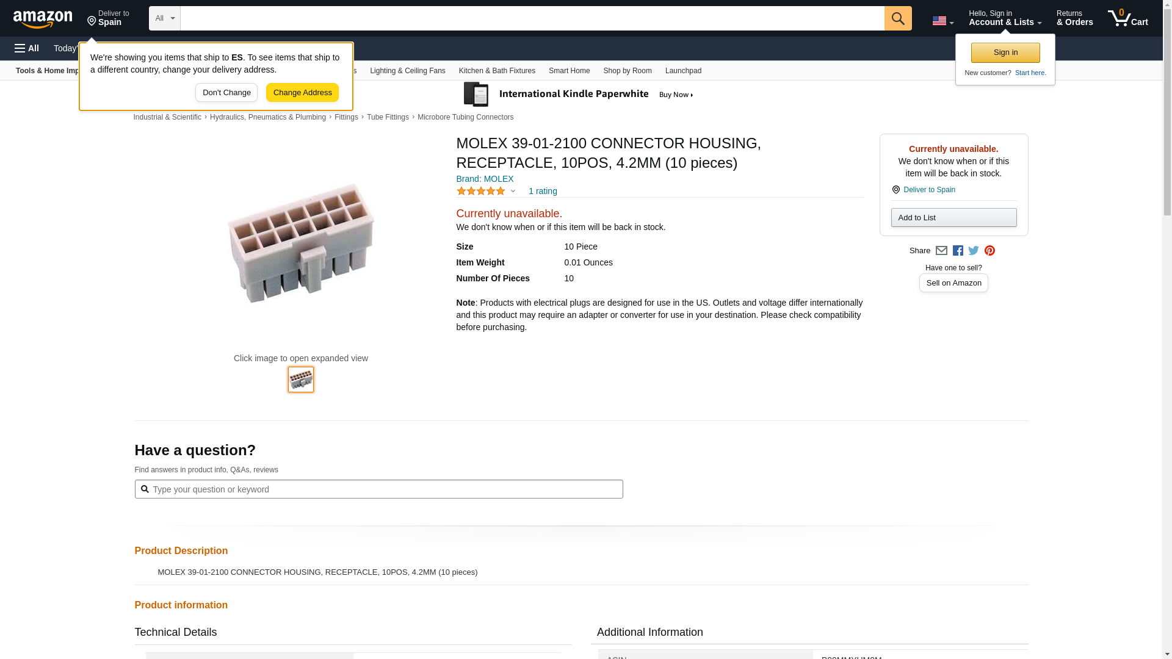Open the search category All dropdown
This screenshot has width=1172, height=659.
(x=164, y=18)
